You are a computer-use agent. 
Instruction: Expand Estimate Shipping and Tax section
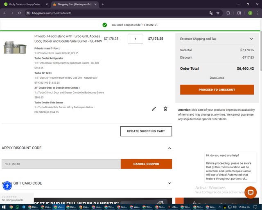point(217,39)
